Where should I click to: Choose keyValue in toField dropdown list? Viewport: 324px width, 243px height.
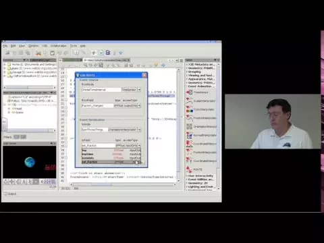[111, 154]
